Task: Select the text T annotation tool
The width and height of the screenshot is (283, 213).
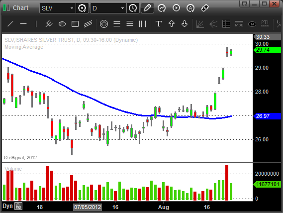Action: 159,24
